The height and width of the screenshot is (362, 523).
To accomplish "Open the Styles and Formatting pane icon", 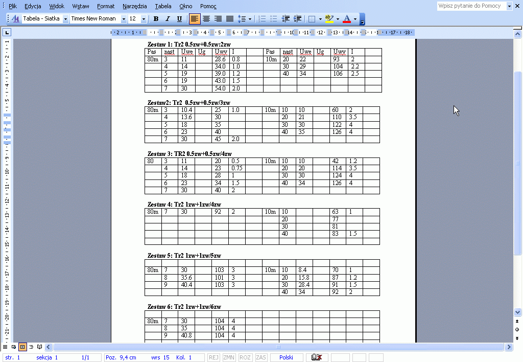I will 15,19.
